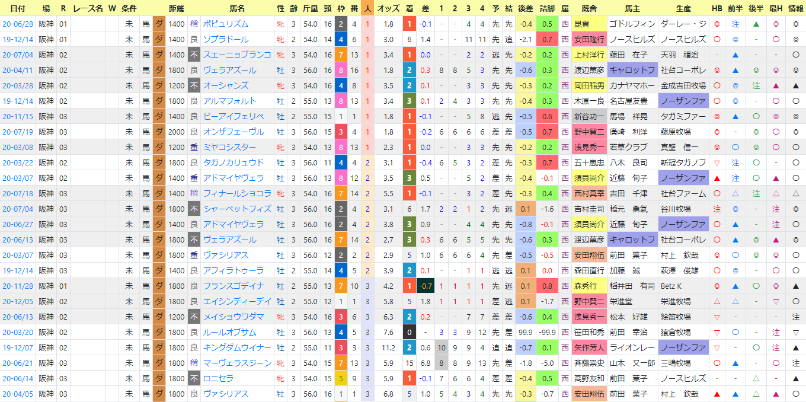Select trainer cell 西村真幸
806x402 pixels.
pos(589,193)
